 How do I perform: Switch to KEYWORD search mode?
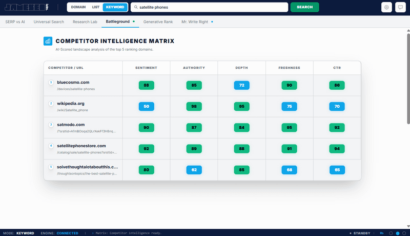pyautogui.click(x=115, y=7)
